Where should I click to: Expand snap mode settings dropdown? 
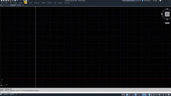pyautogui.click(x=131, y=95)
